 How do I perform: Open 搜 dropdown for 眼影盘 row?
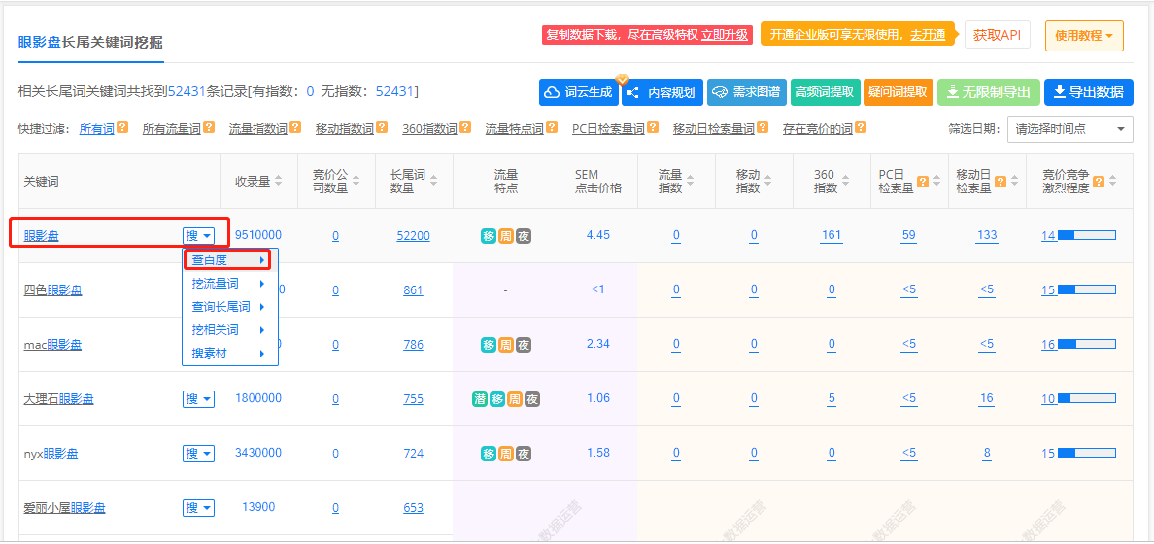coord(199,236)
